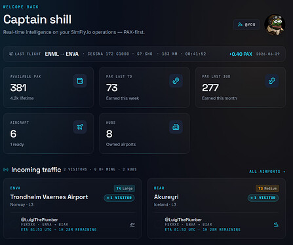293x245 pixels.
Task: Open the airplane icon in Aircraft card
Action: (x=80, y=127)
